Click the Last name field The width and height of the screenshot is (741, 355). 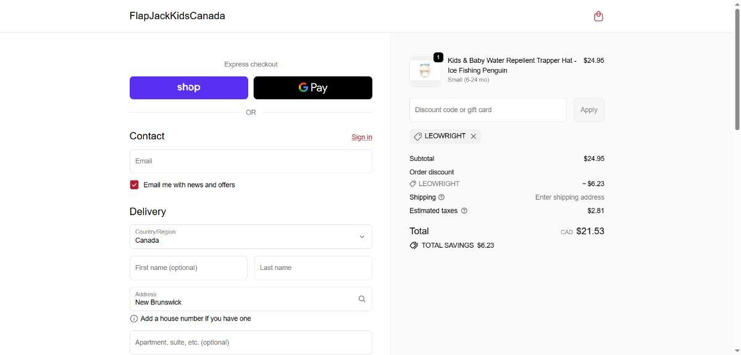tap(312, 267)
